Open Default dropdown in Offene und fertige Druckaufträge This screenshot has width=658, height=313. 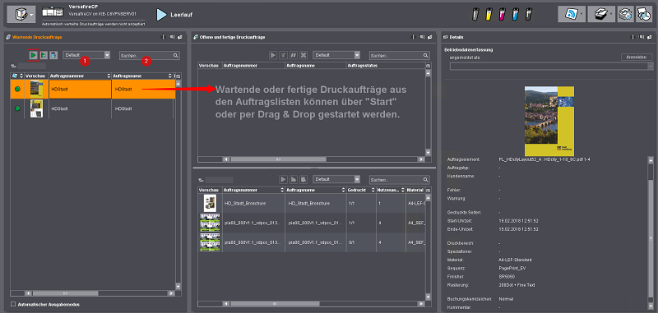point(336,55)
